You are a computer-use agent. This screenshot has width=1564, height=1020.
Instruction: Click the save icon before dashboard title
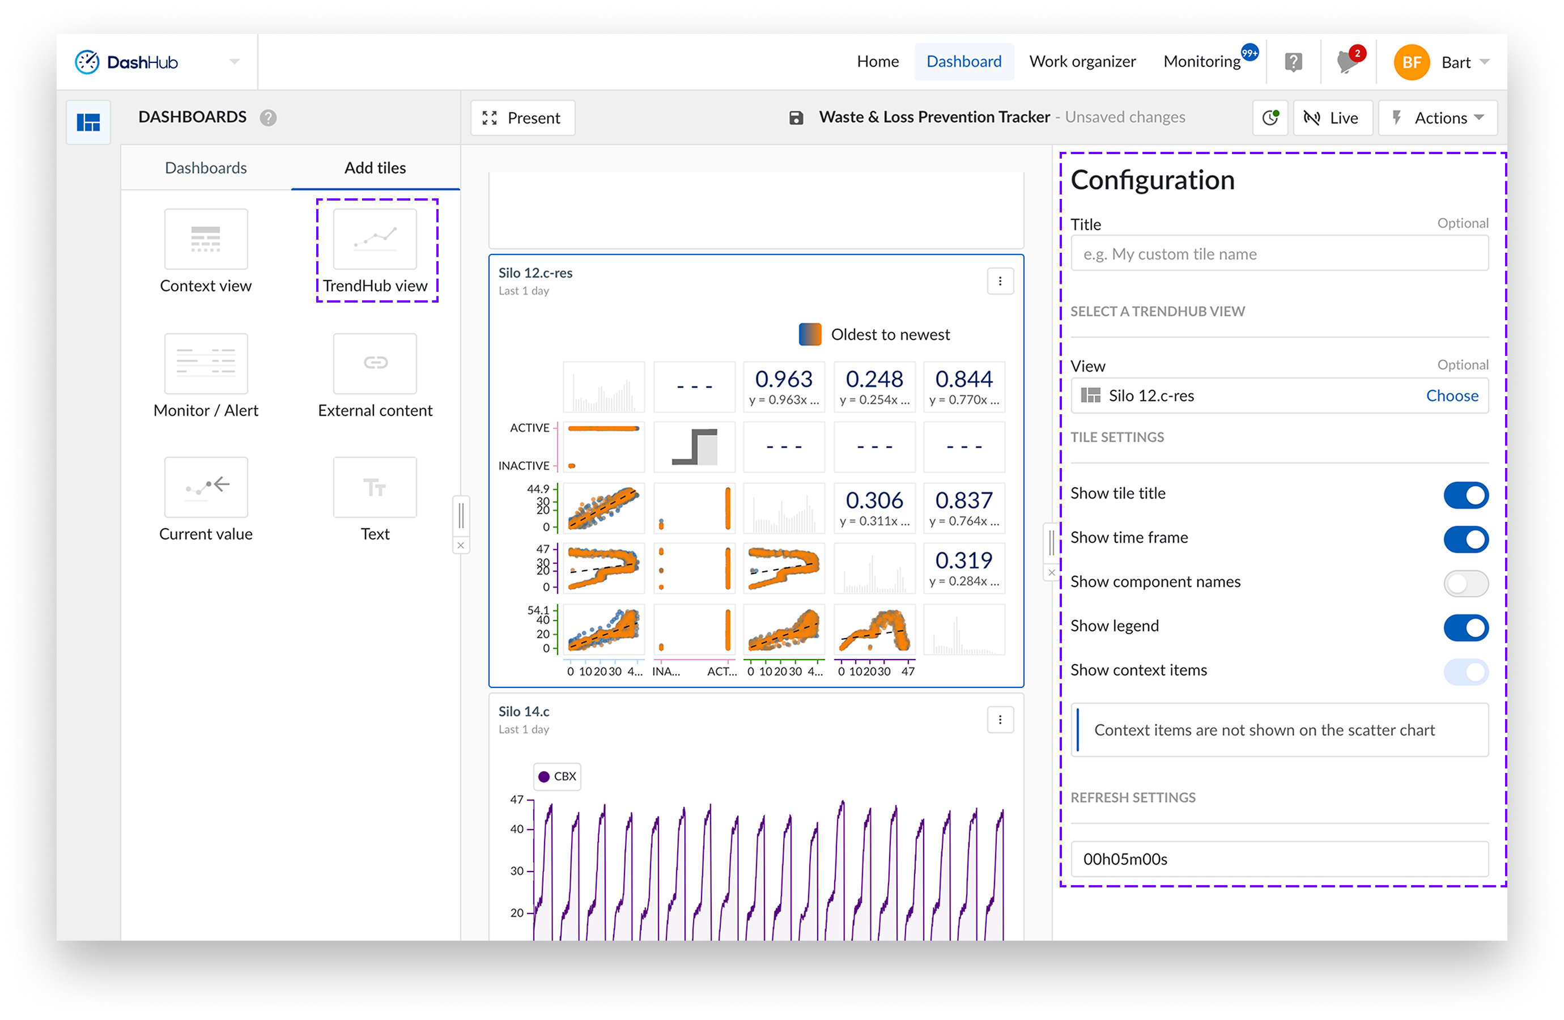click(x=796, y=118)
